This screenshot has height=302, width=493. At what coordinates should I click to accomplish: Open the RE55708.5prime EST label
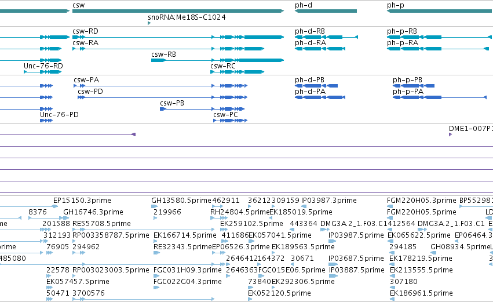pos(101,224)
